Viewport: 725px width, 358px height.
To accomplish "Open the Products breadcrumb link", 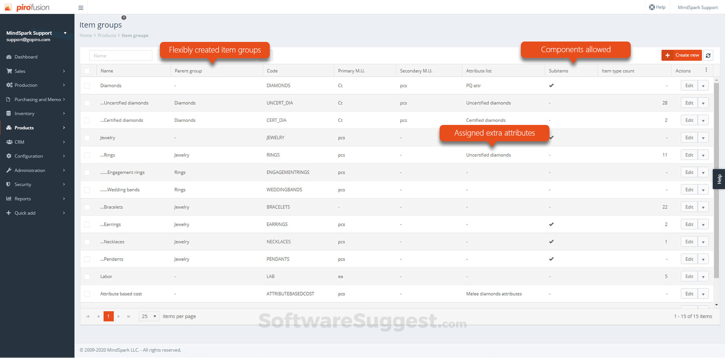I will click(x=107, y=35).
